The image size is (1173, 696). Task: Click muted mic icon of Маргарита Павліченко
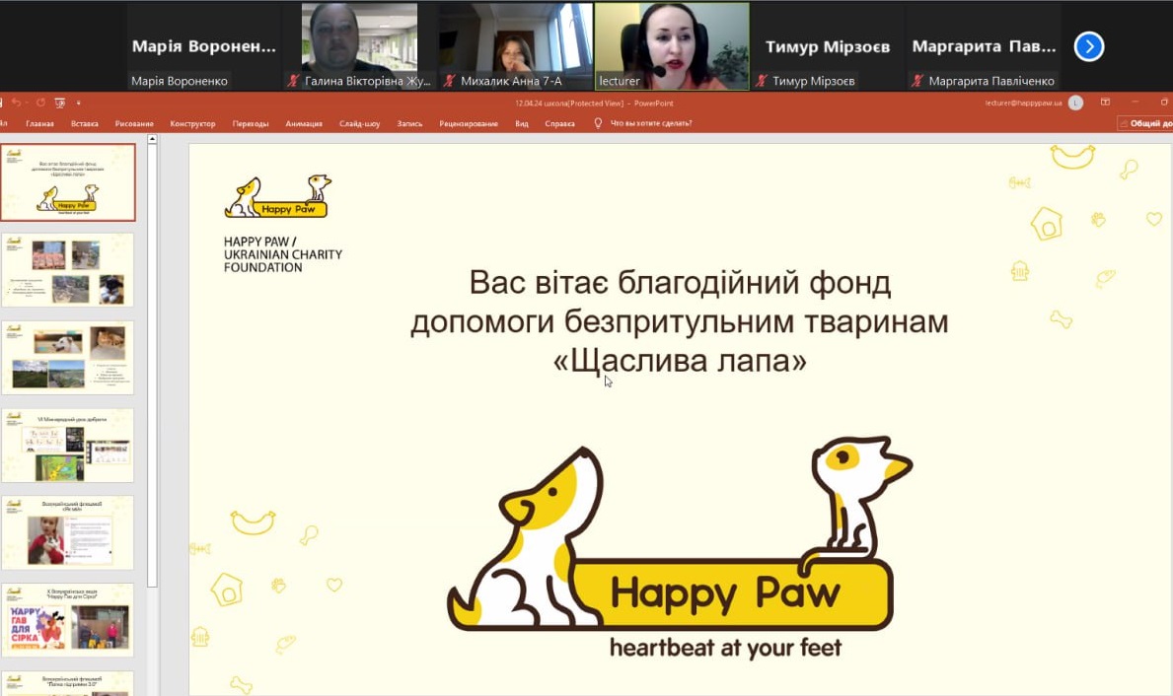tap(917, 81)
